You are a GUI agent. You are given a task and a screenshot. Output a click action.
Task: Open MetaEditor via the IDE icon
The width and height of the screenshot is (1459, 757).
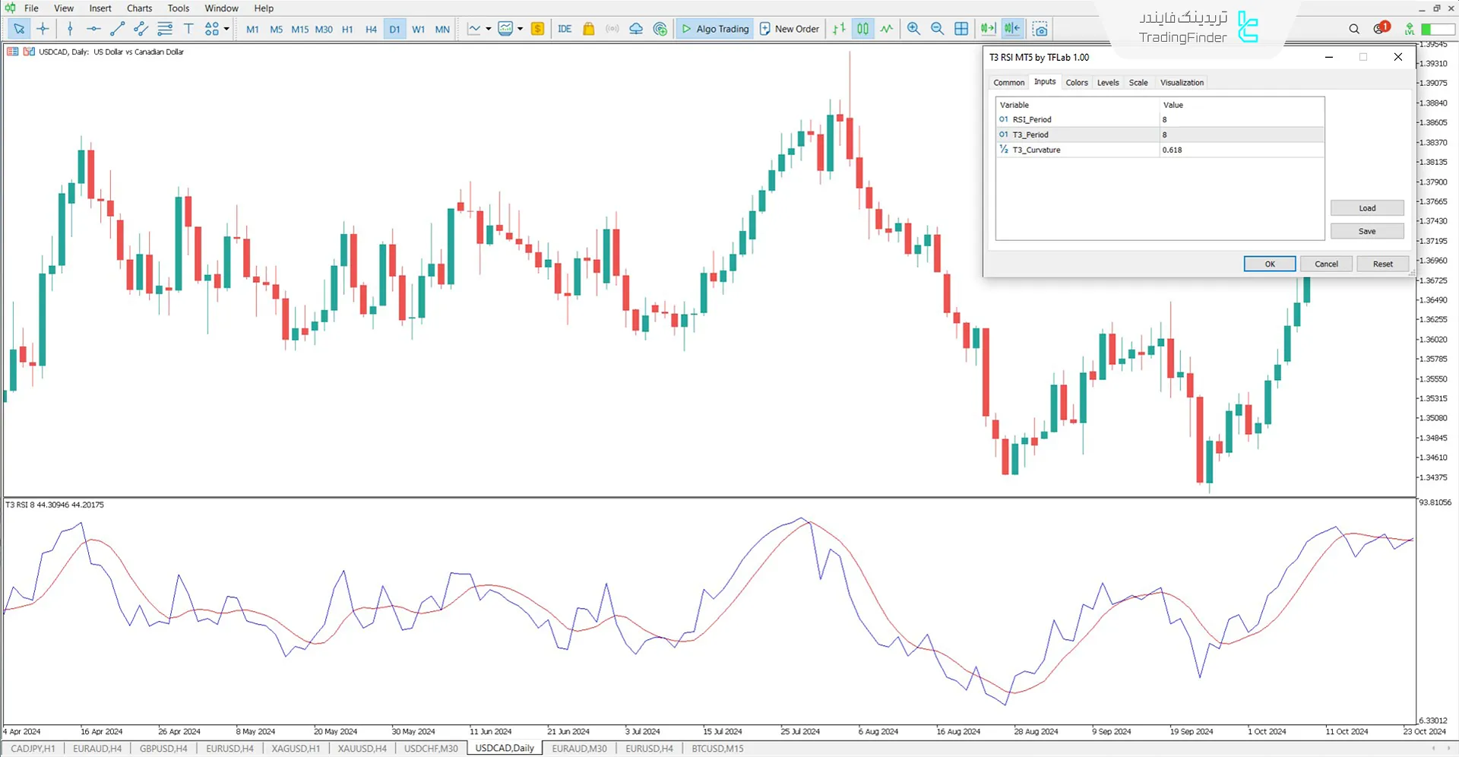[x=565, y=28]
